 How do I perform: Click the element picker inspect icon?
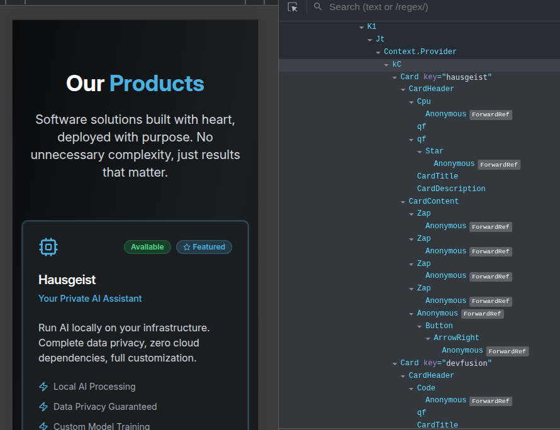click(x=293, y=7)
